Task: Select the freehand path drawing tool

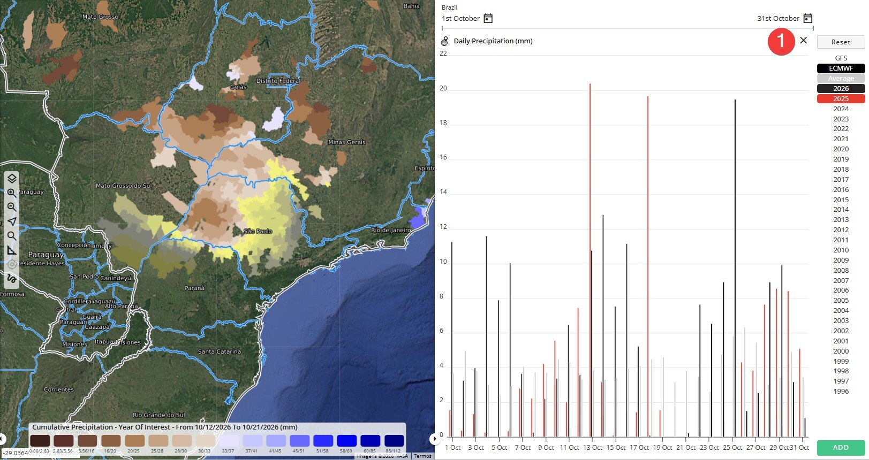Action: (12, 278)
